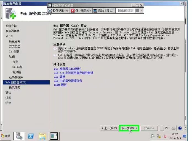Click the CH language indicator
The width and height of the screenshot is (192, 141).
[x=167, y=128]
